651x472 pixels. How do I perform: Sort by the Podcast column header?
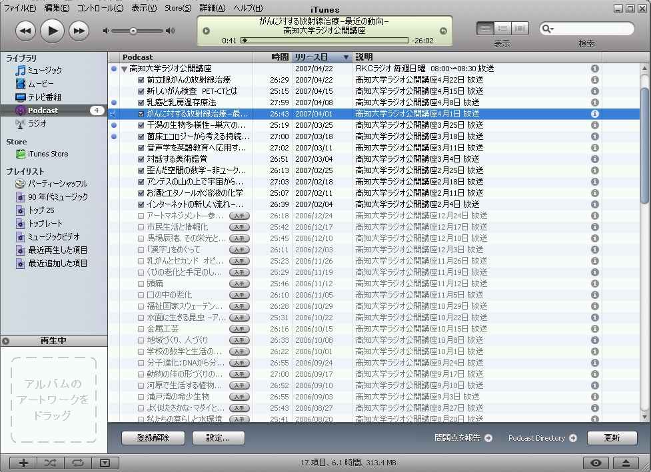pos(187,57)
